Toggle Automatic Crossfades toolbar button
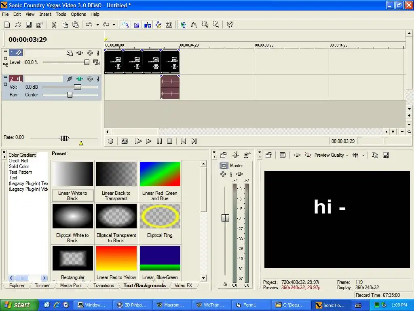414x311 pixels. pyautogui.click(x=137, y=25)
